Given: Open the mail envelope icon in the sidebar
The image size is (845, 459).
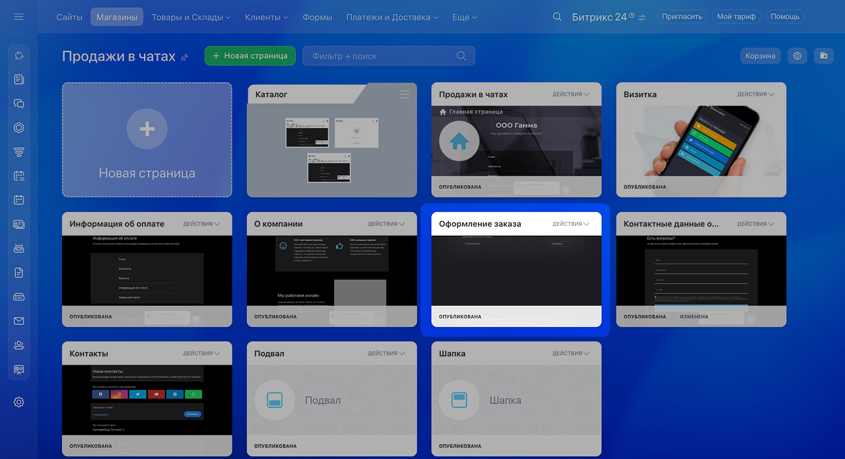Looking at the screenshot, I should pos(18,321).
